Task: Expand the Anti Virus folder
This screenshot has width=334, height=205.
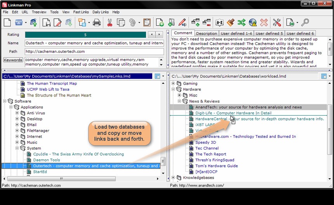Action: pyautogui.click(x=17, y=113)
